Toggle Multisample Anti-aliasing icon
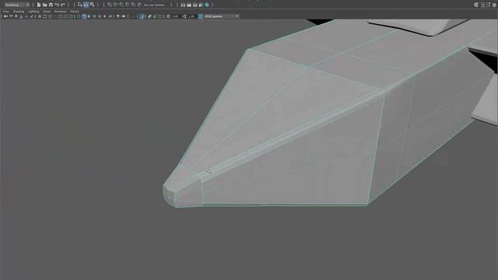The width and height of the screenshot is (498, 280). point(128,16)
